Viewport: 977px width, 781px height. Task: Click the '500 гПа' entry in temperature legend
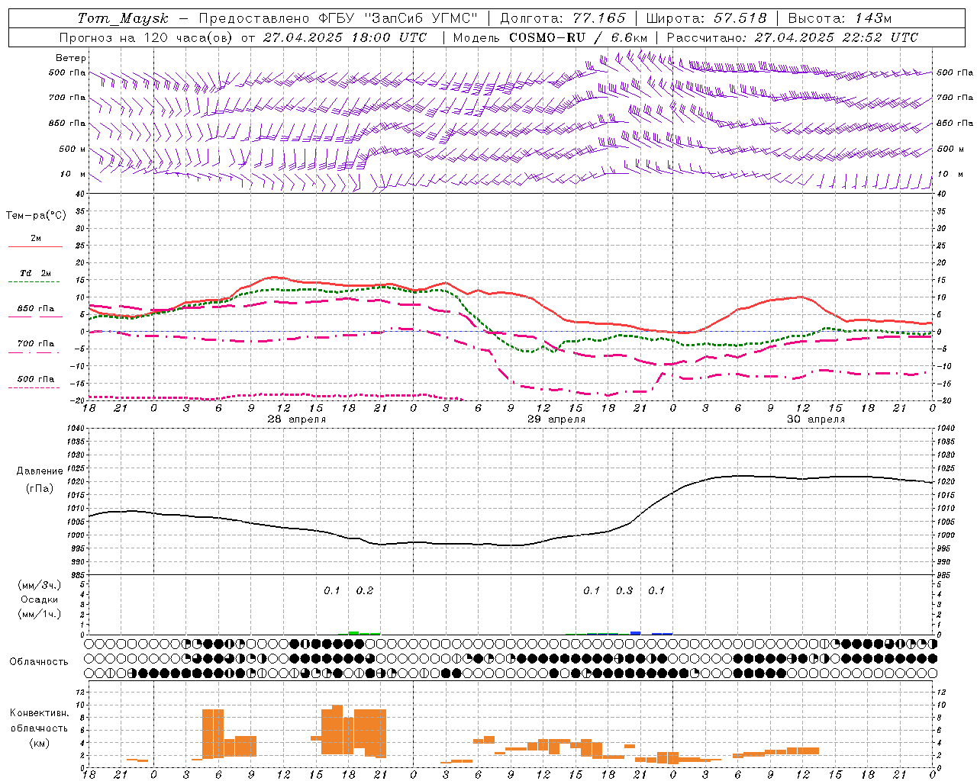36,379
